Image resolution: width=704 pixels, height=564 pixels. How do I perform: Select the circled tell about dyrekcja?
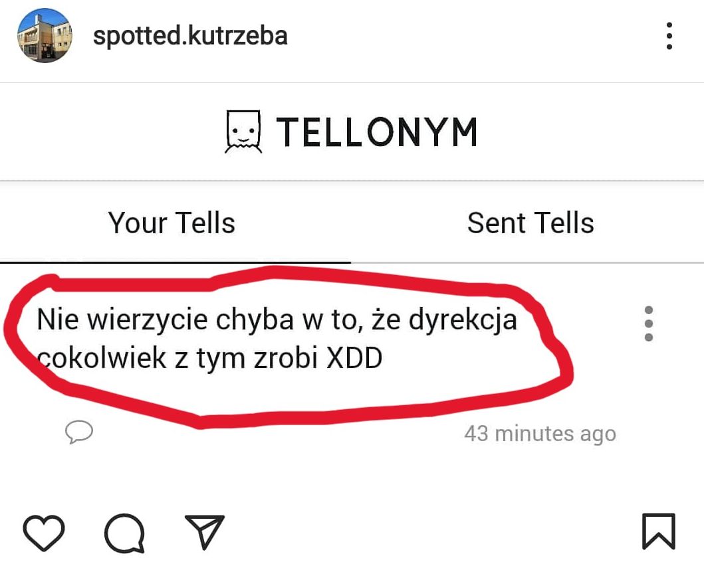tap(279, 335)
